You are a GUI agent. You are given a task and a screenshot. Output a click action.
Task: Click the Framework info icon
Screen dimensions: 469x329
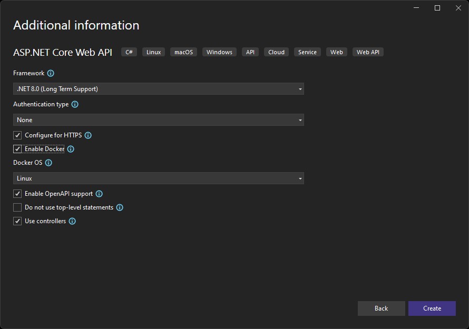pyautogui.click(x=51, y=73)
